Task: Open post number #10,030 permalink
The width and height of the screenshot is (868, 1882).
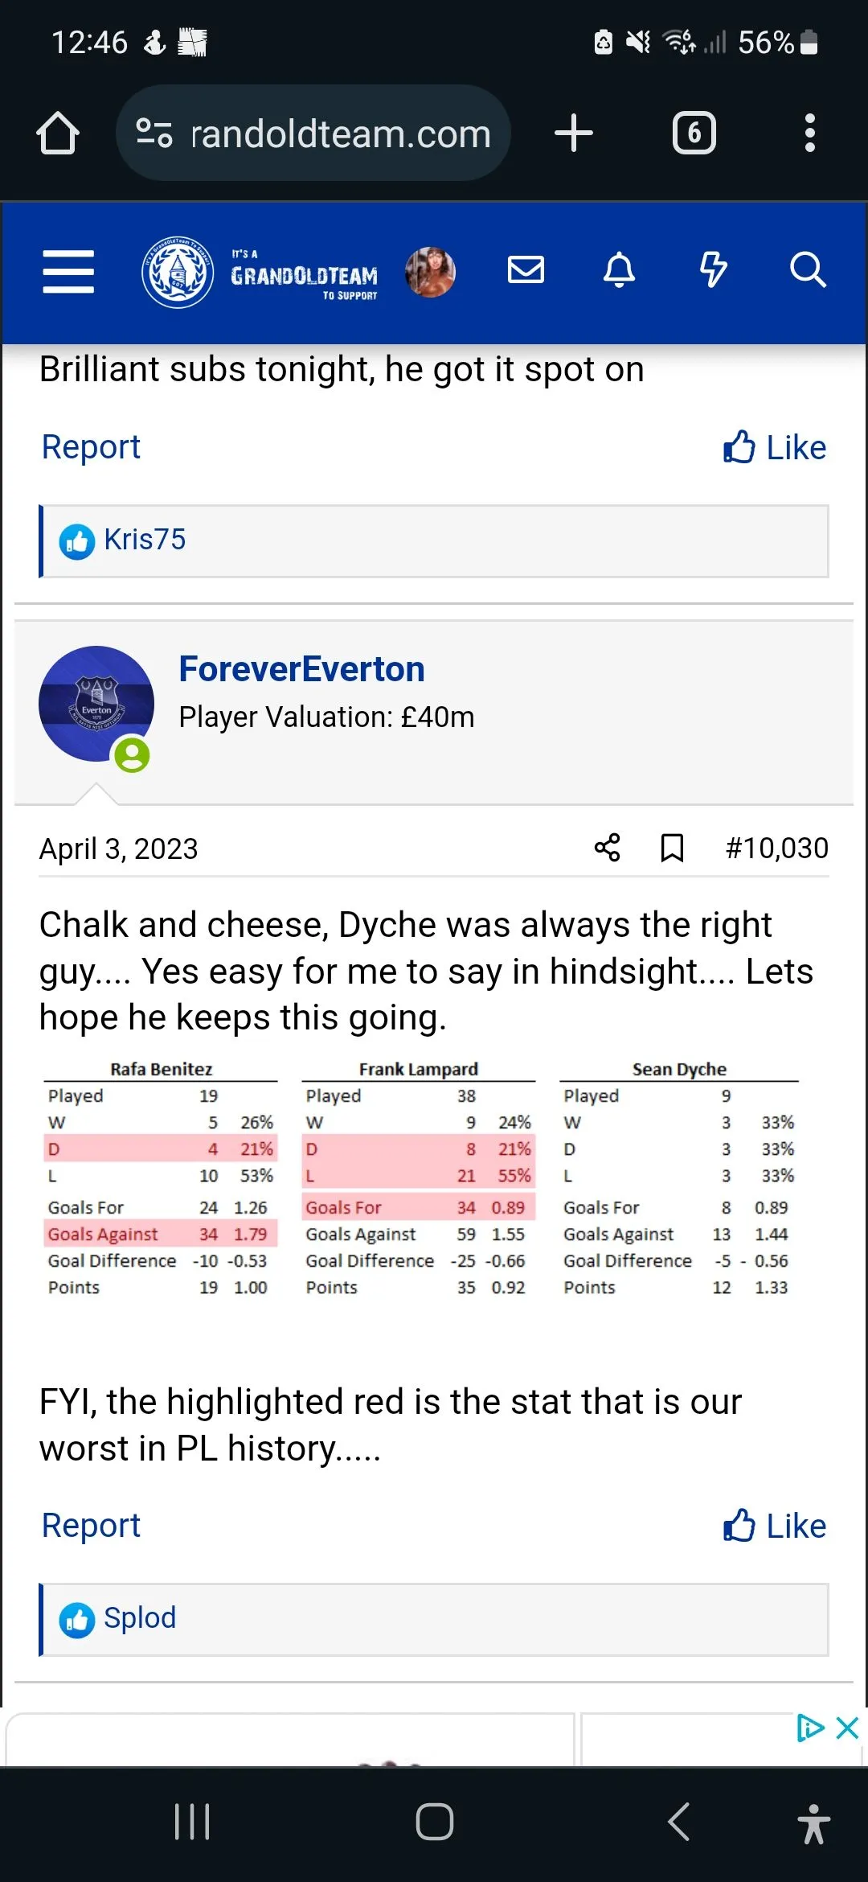Action: coord(776,848)
